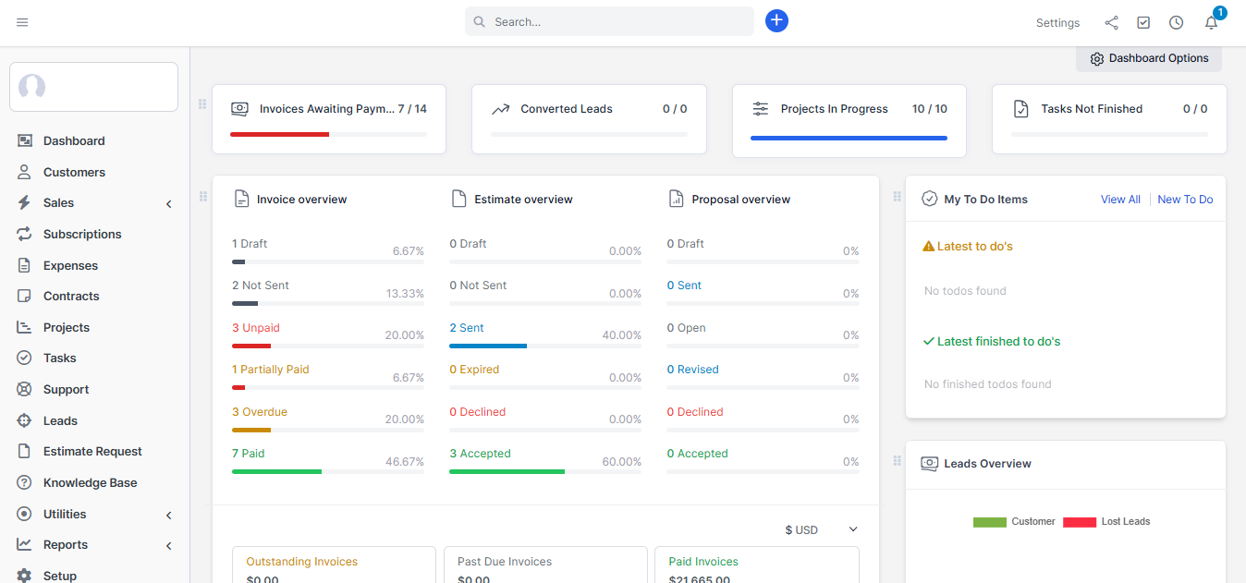This screenshot has width=1246, height=583.
Task: Click the Support headset icon in sidebar
Action: click(24, 389)
